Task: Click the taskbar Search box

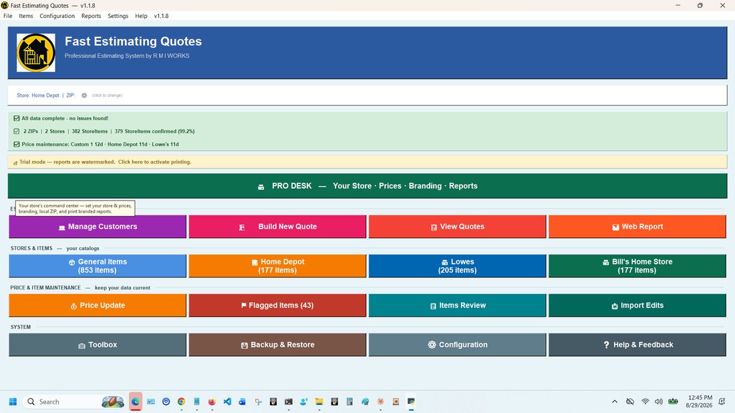Action: (x=74, y=402)
